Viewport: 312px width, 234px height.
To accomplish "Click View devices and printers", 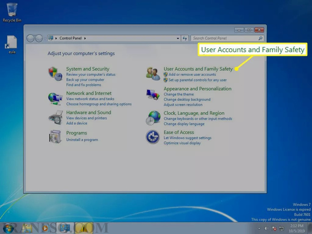I will [86, 118].
